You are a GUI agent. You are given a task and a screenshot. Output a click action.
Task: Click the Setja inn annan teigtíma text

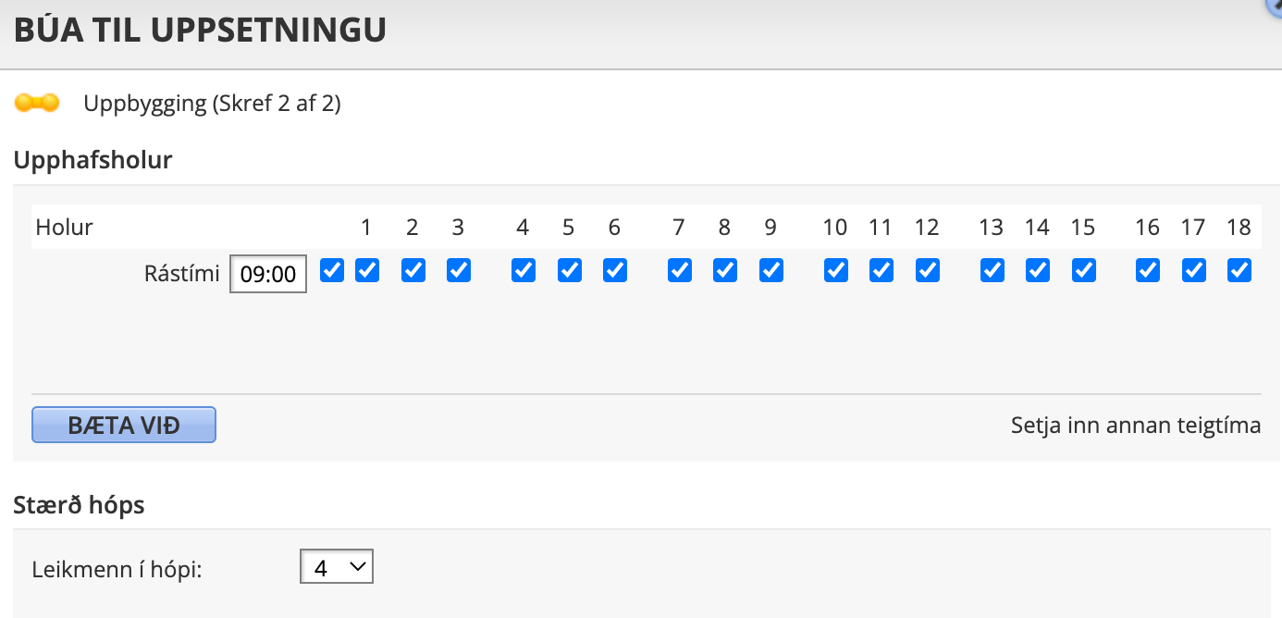pos(1136,426)
